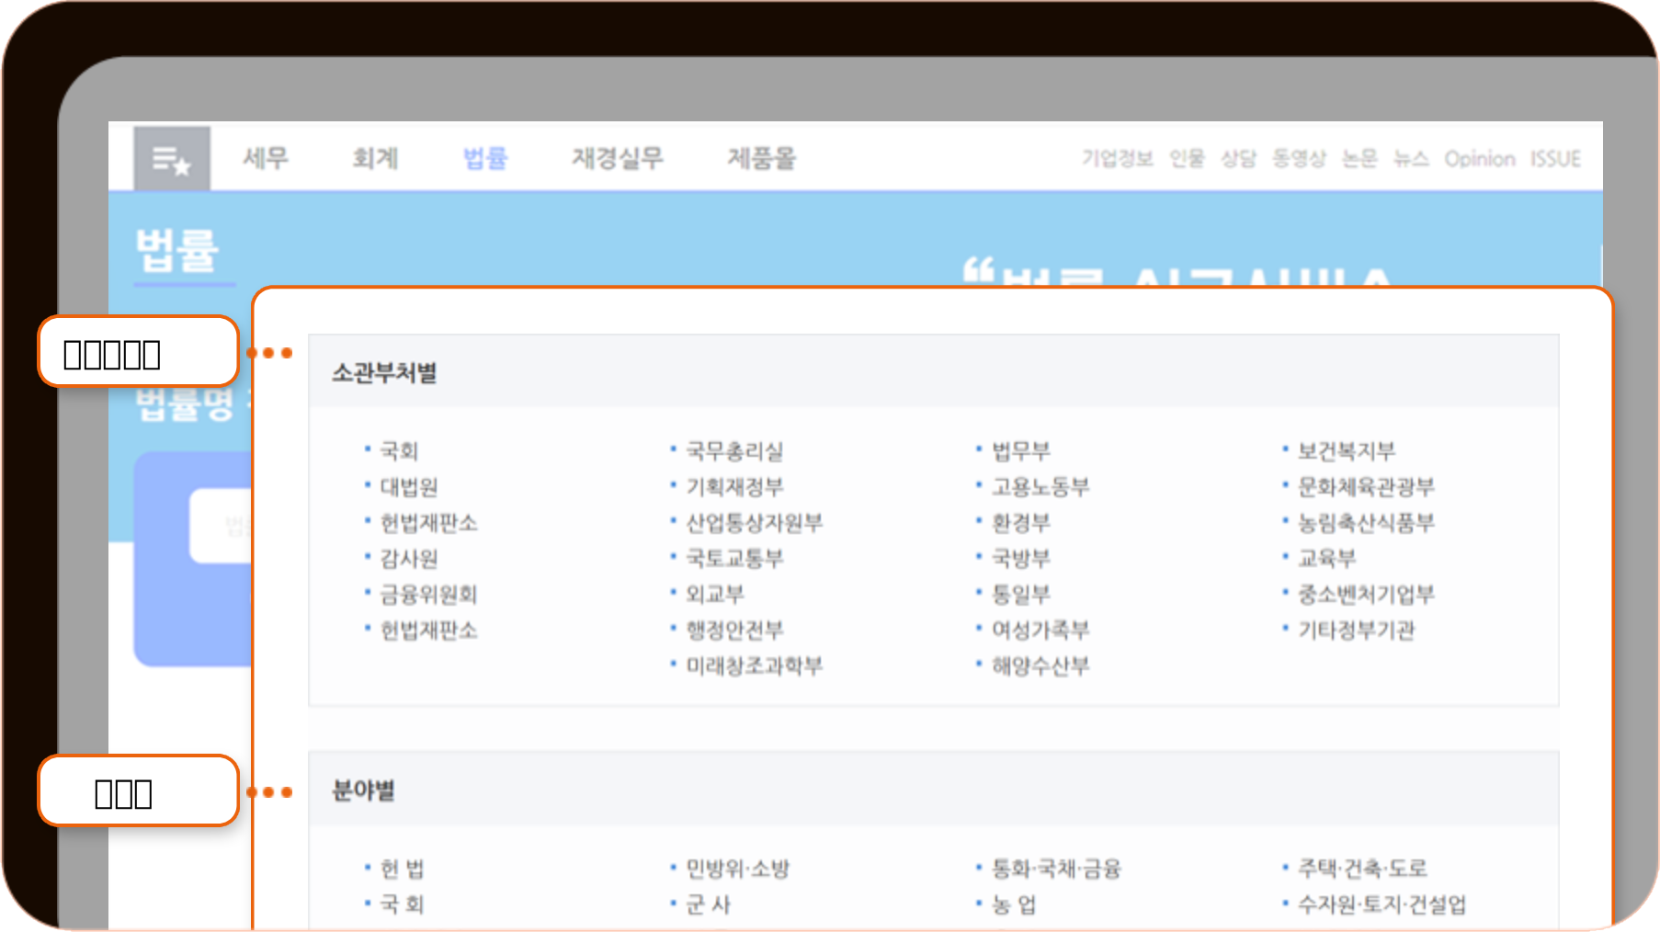Select 민방위·소방 under 분야별
Image resolution: width=1660 pixels, height=932 pixels.
[737, 869]
